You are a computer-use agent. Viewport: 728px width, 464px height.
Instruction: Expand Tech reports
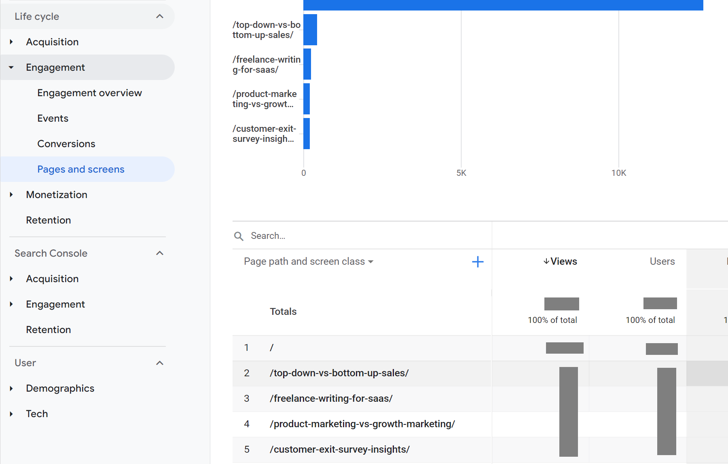coord(11,414)
